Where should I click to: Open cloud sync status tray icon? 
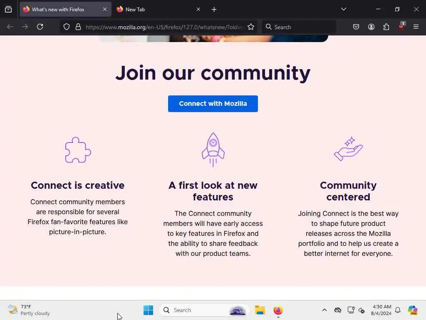coord(338,310)
